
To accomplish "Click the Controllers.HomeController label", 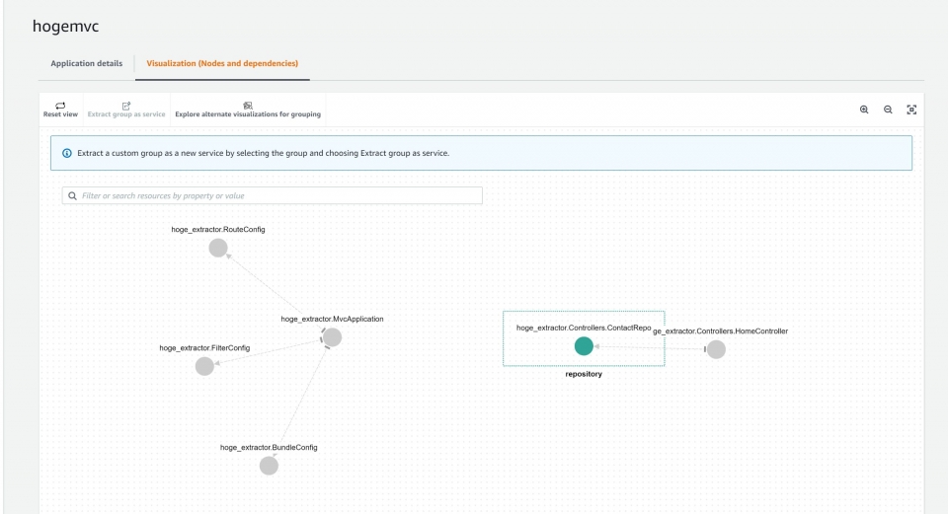I will [721, 330].
